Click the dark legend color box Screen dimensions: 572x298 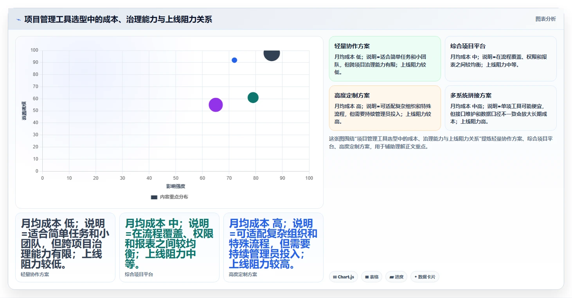click(154, 197)
